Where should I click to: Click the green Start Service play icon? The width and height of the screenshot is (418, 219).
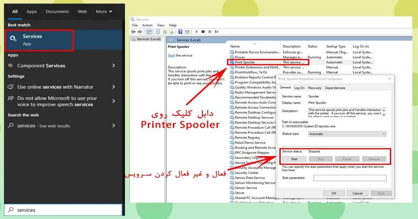point(196,32)
